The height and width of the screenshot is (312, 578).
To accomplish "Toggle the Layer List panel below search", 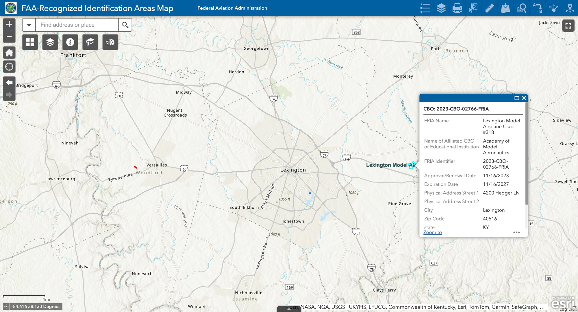I will 50,42.
